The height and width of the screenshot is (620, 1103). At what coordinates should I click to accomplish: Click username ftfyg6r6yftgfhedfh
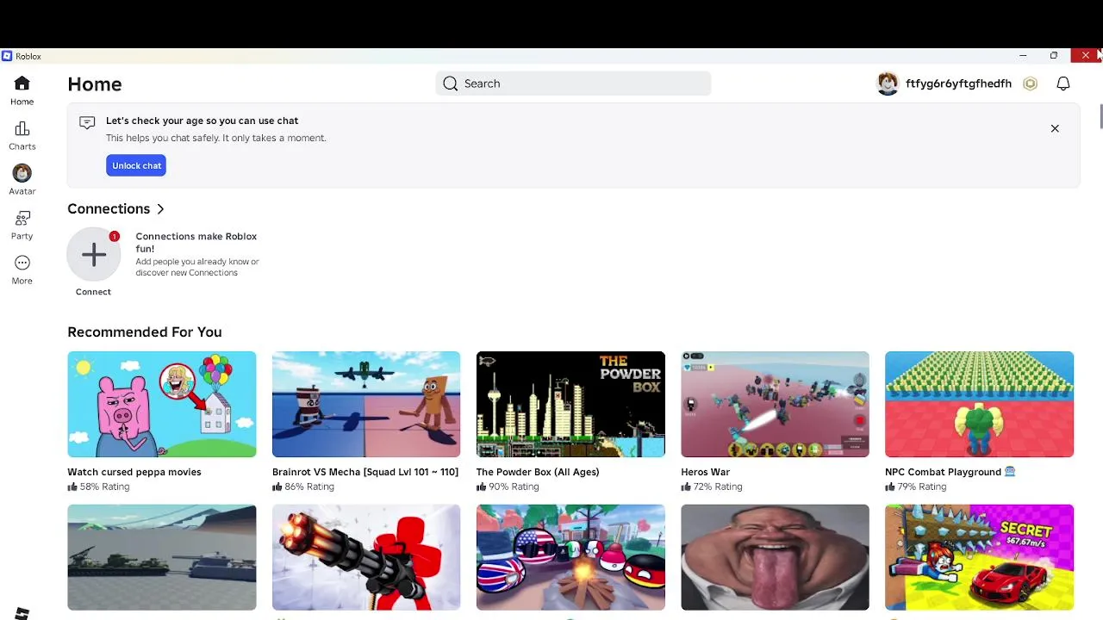(958, 84)
